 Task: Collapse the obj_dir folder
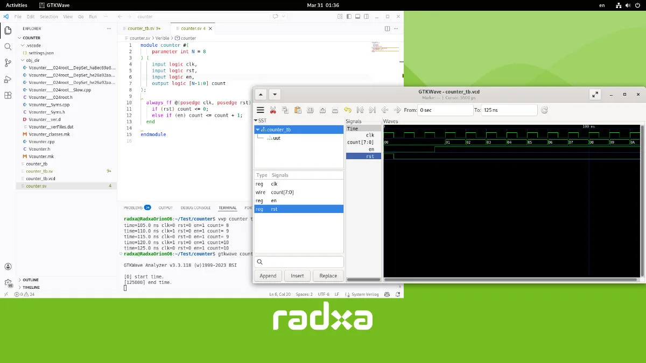tap(32, 61)
